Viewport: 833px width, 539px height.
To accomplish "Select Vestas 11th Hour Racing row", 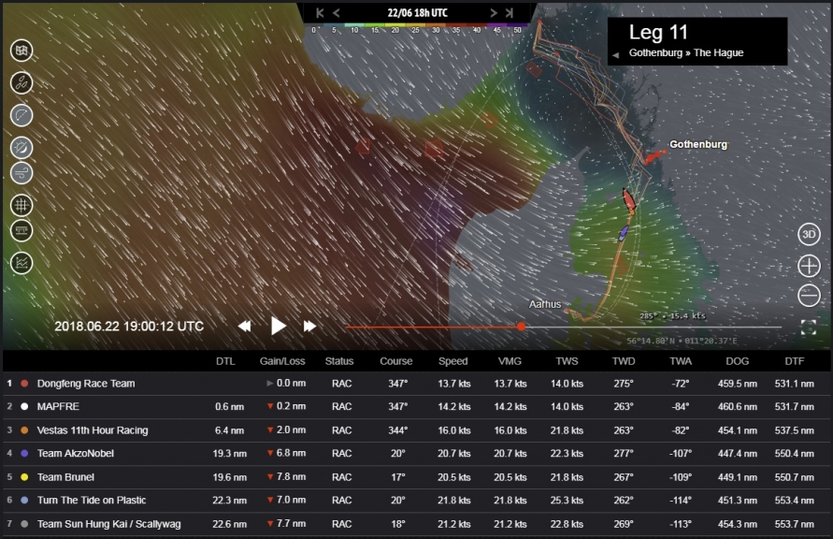I will [417, 430].
